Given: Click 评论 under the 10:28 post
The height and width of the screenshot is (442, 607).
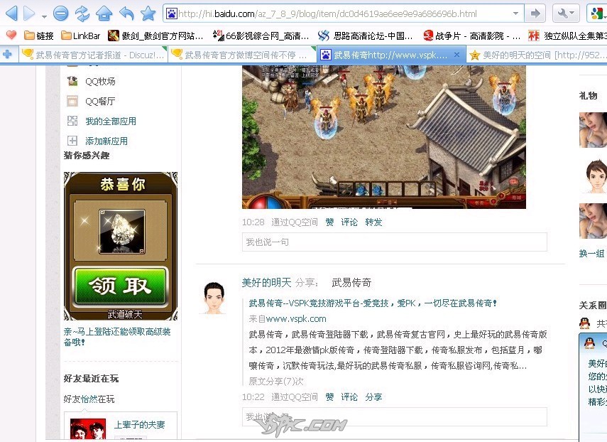Looking at the screenshot, I should click(x=349, y=222).
